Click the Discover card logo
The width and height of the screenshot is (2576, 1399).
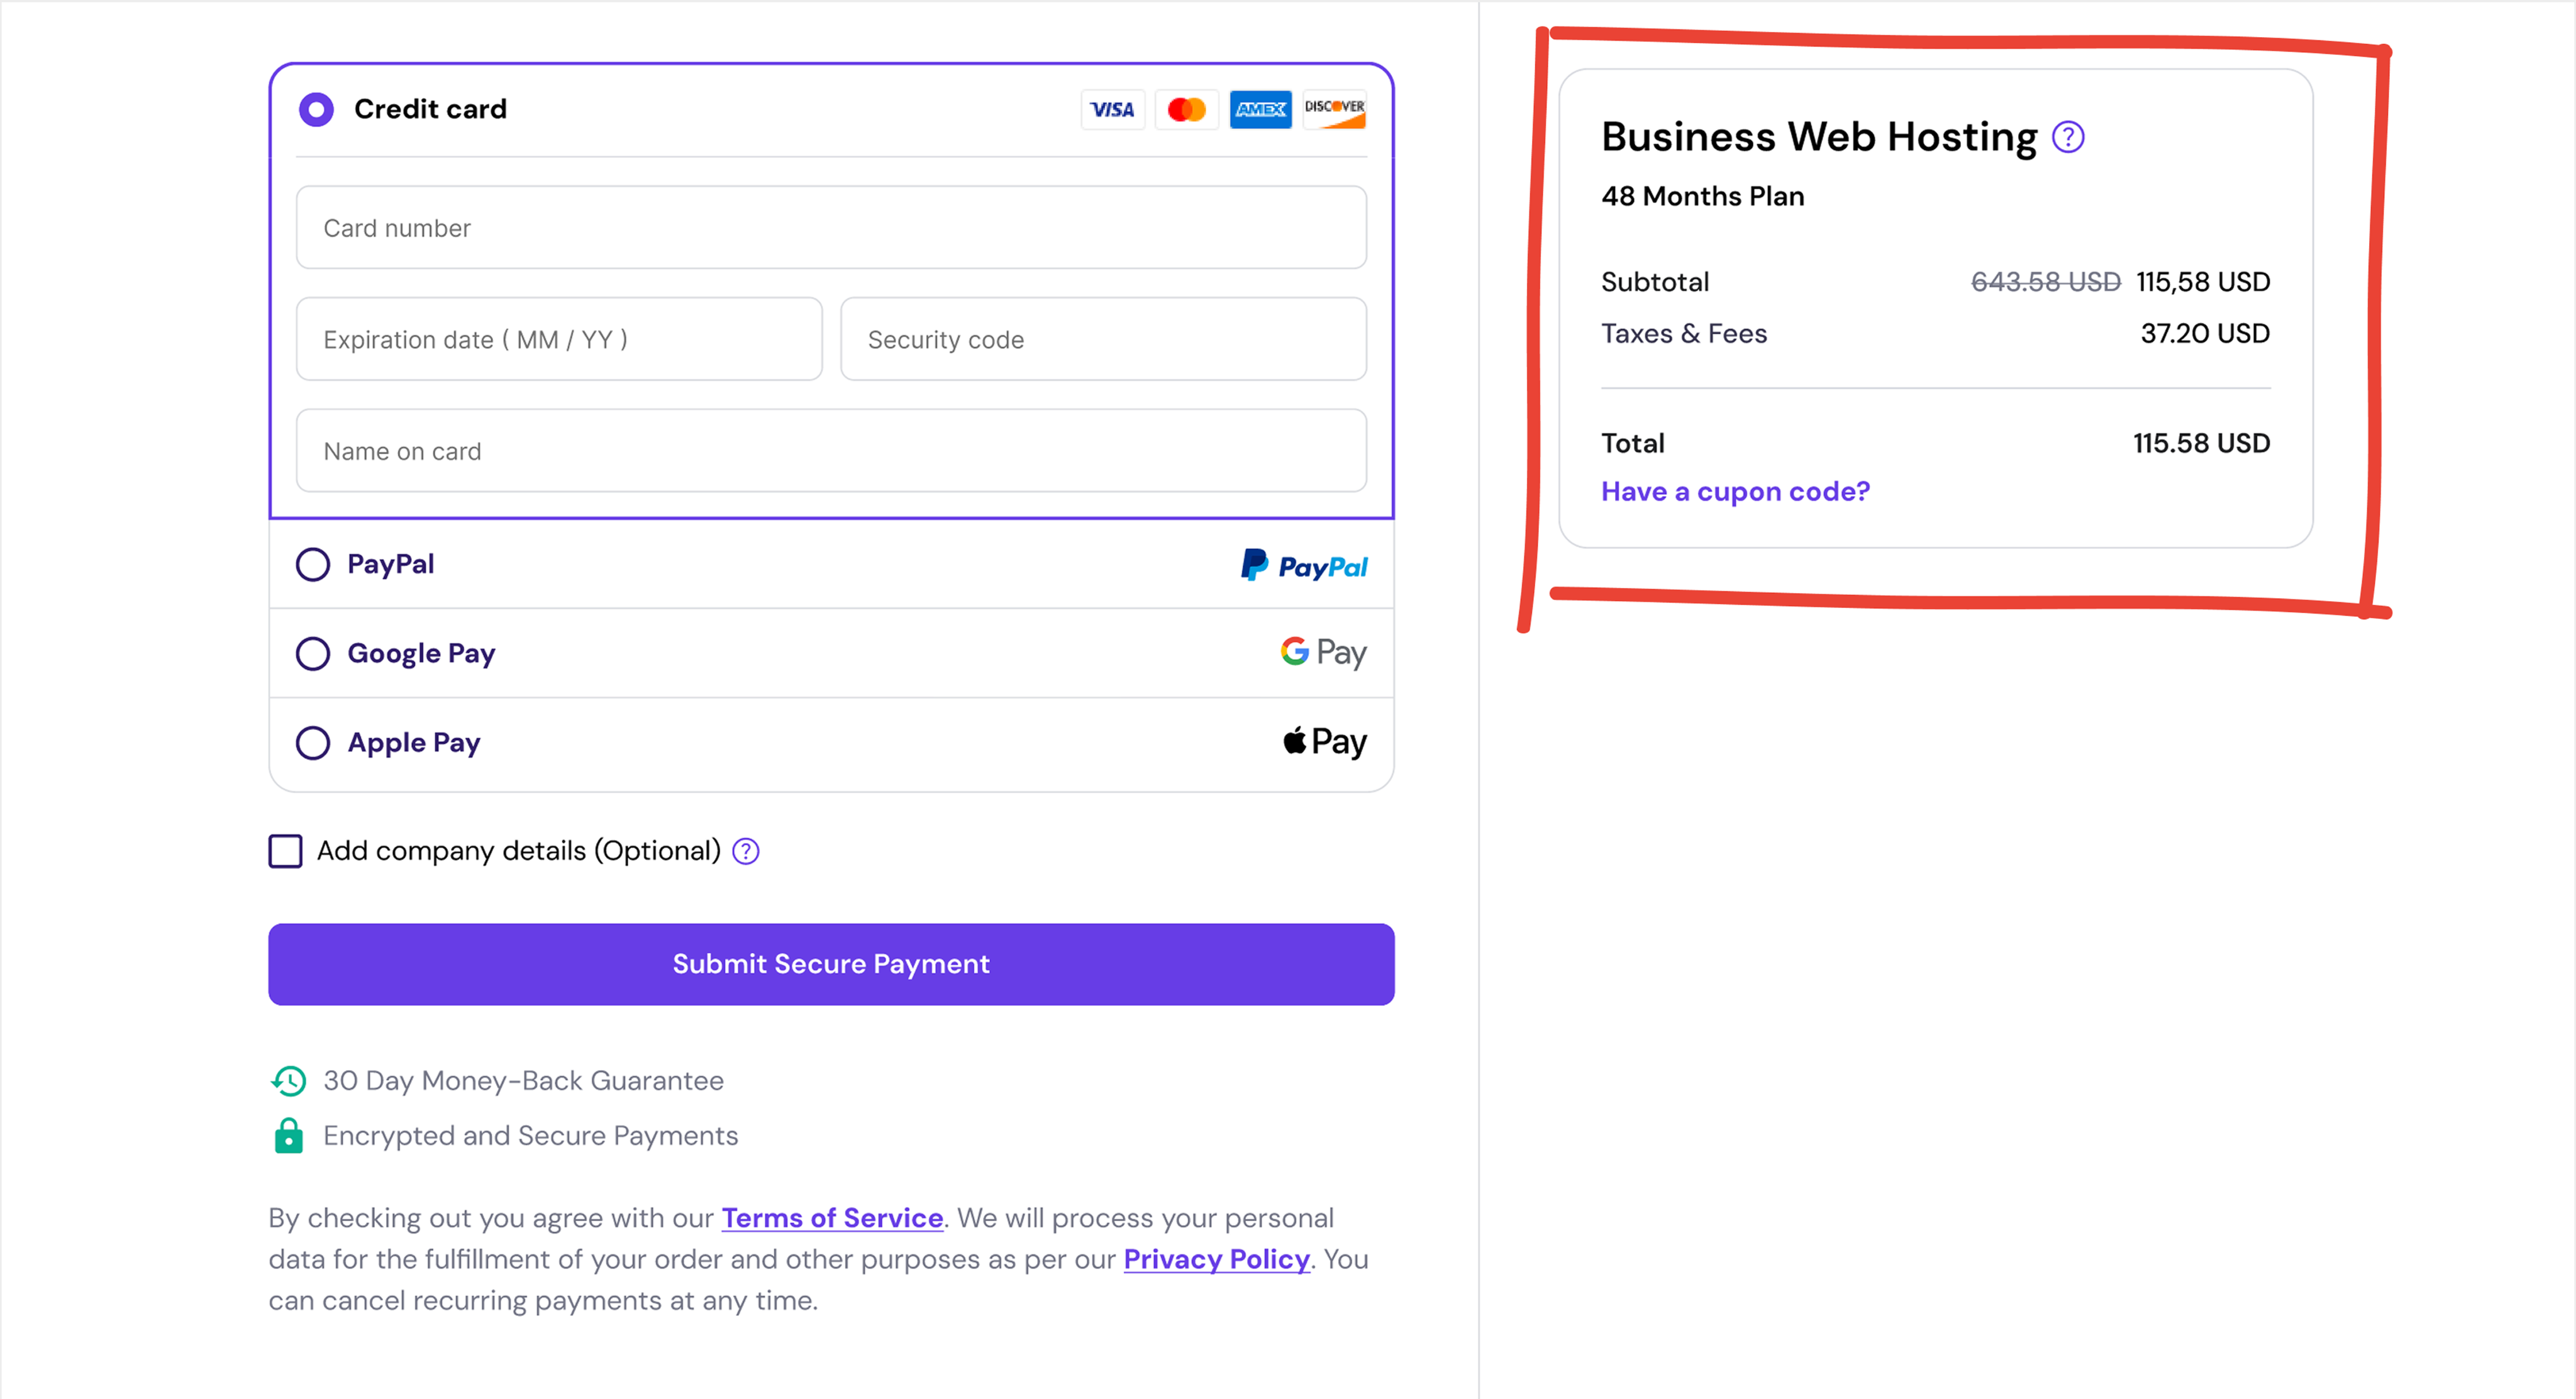coord(1334,109)
